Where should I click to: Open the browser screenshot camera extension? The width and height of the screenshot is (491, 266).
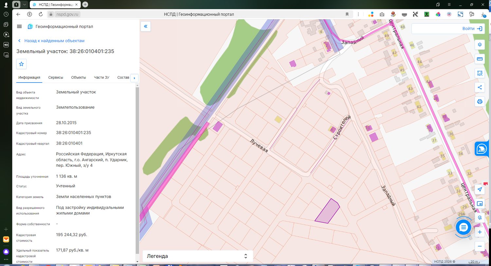pos(382,14)
